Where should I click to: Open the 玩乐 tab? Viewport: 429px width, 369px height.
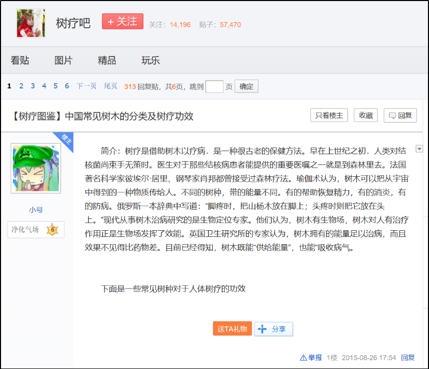(x=151, y=60)
